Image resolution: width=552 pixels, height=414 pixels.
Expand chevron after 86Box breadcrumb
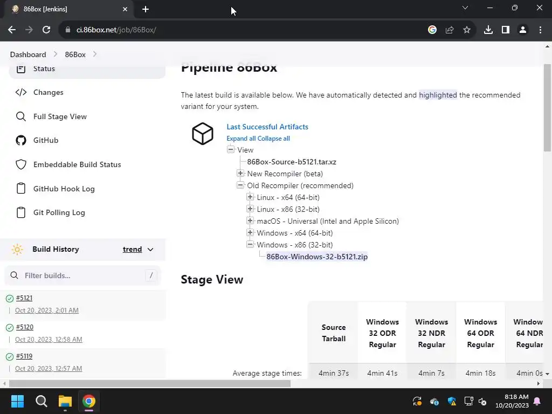pyautogui.click(x=95, y=54)
